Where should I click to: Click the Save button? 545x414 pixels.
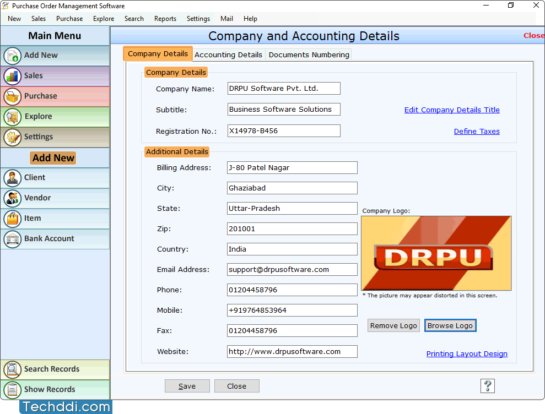click(x=187, y=386)
